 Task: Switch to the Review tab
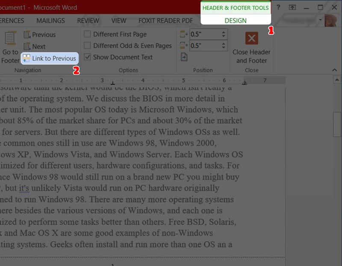[x=88, y=21]
